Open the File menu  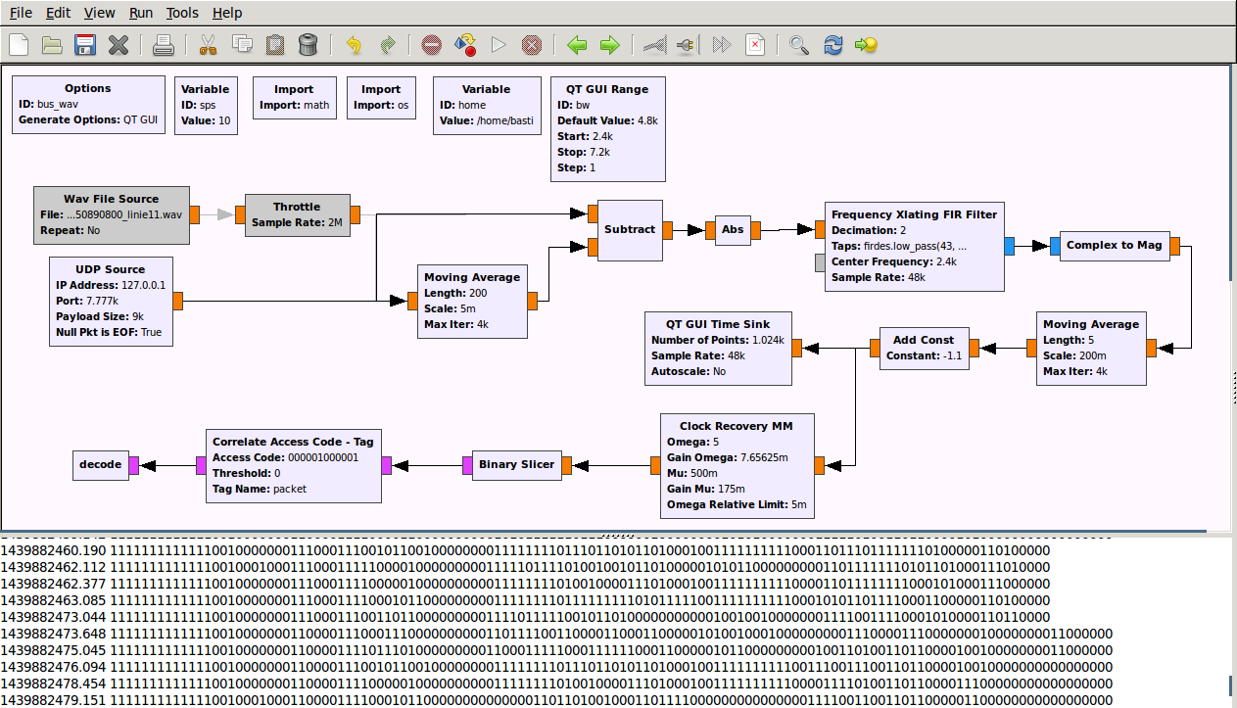21,13
